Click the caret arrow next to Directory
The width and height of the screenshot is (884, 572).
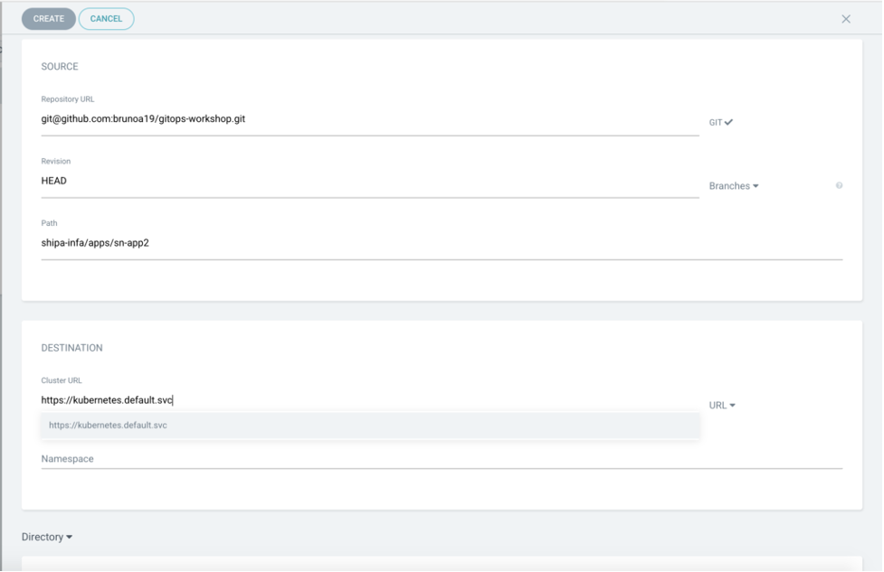click(69, 538)
